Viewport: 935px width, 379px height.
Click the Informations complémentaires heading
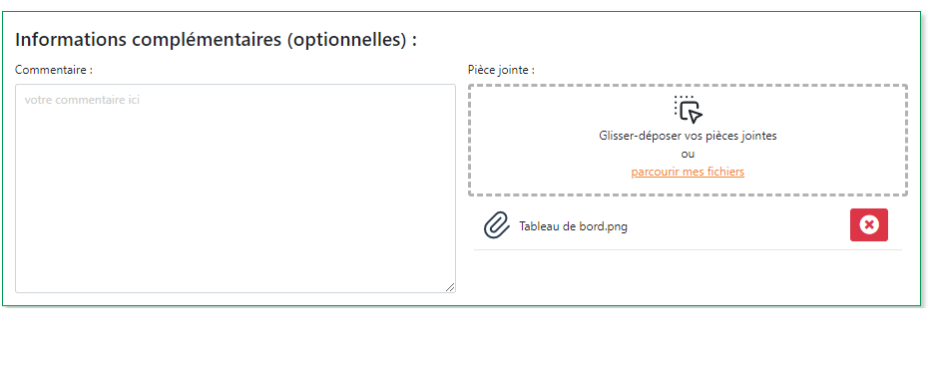click(216, 40)
